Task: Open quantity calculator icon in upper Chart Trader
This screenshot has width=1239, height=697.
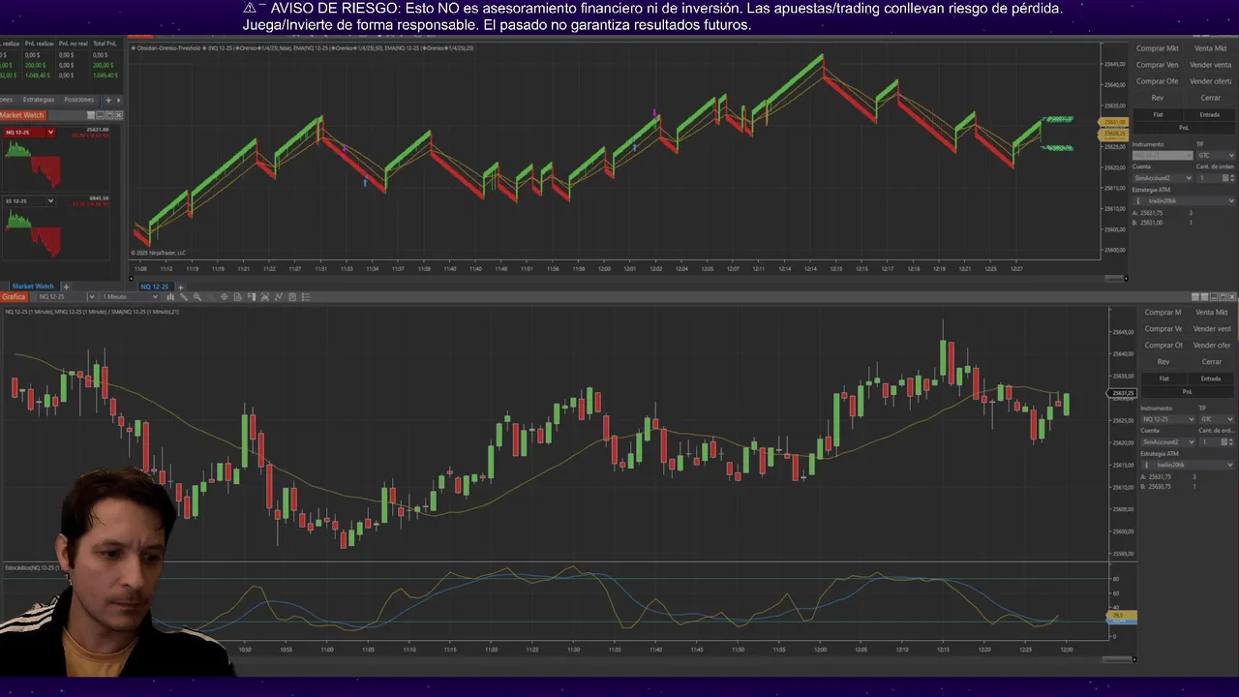Action: (x=1225, y=178)
